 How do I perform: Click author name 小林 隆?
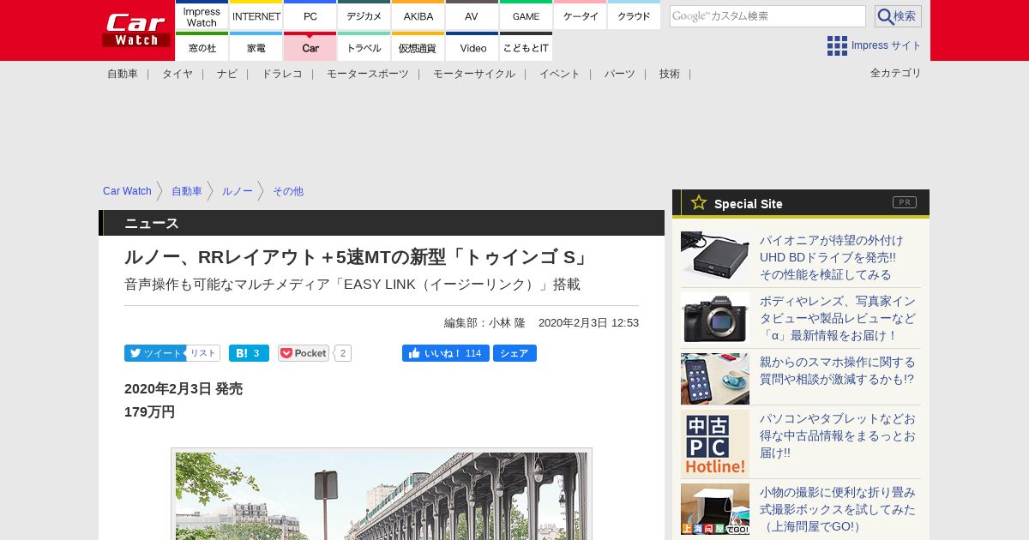(x=507, y=323)
